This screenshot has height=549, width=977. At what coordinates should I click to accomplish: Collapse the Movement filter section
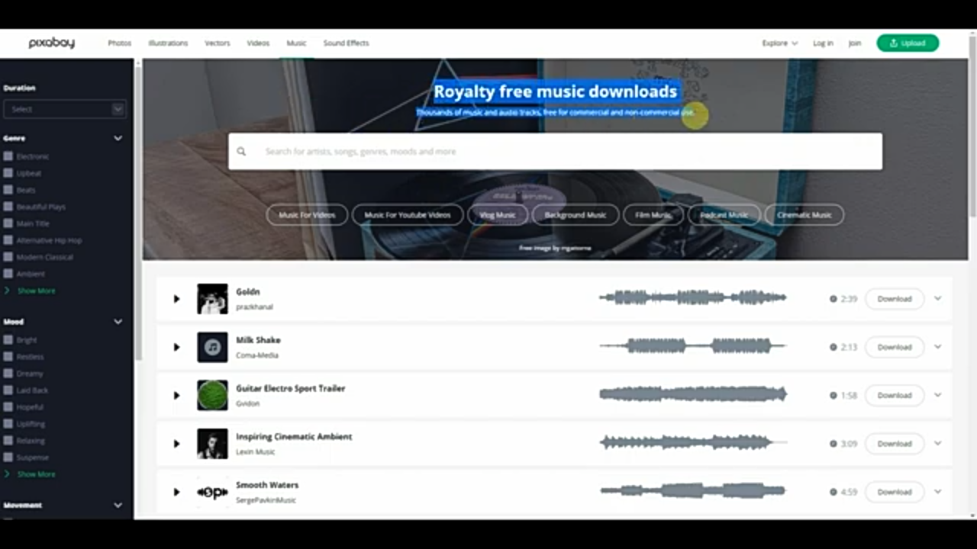pos(118,505)
